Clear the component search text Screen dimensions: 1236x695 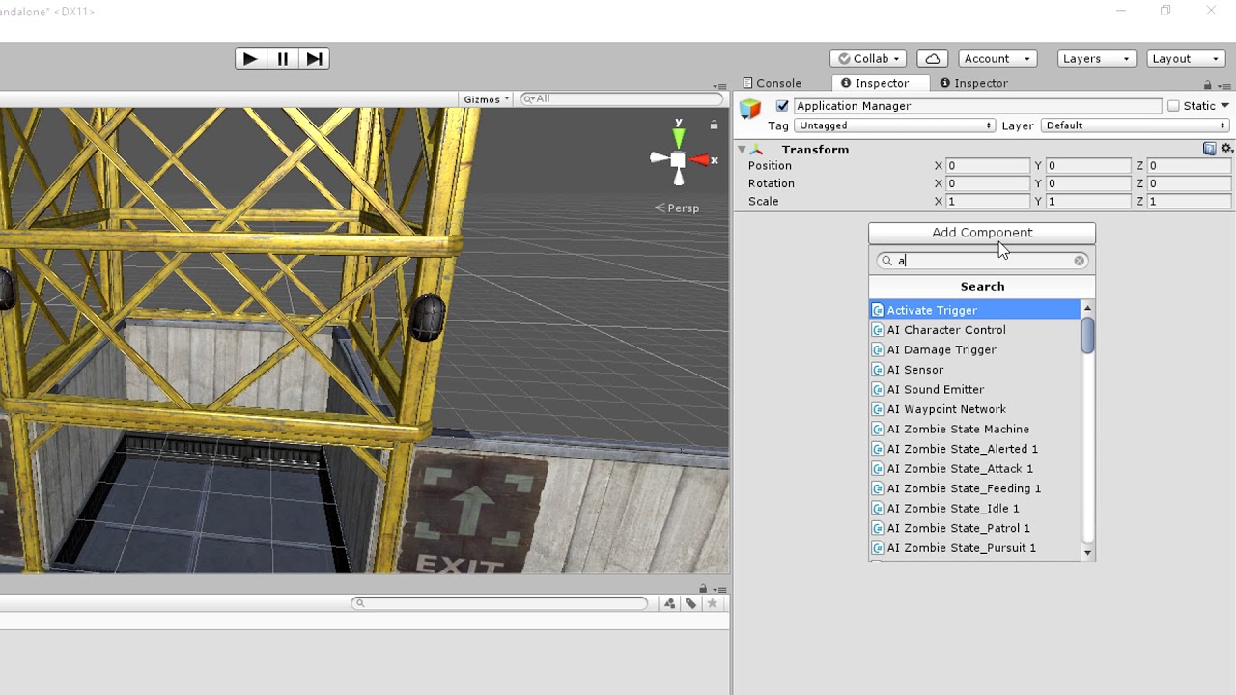click(1080, 261)
